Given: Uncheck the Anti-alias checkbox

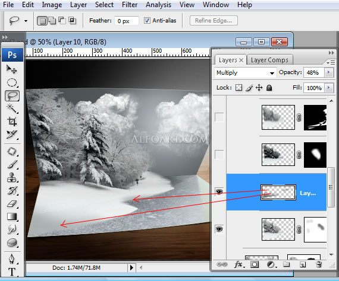Looking at the screenshot, I should pos(147,21).
